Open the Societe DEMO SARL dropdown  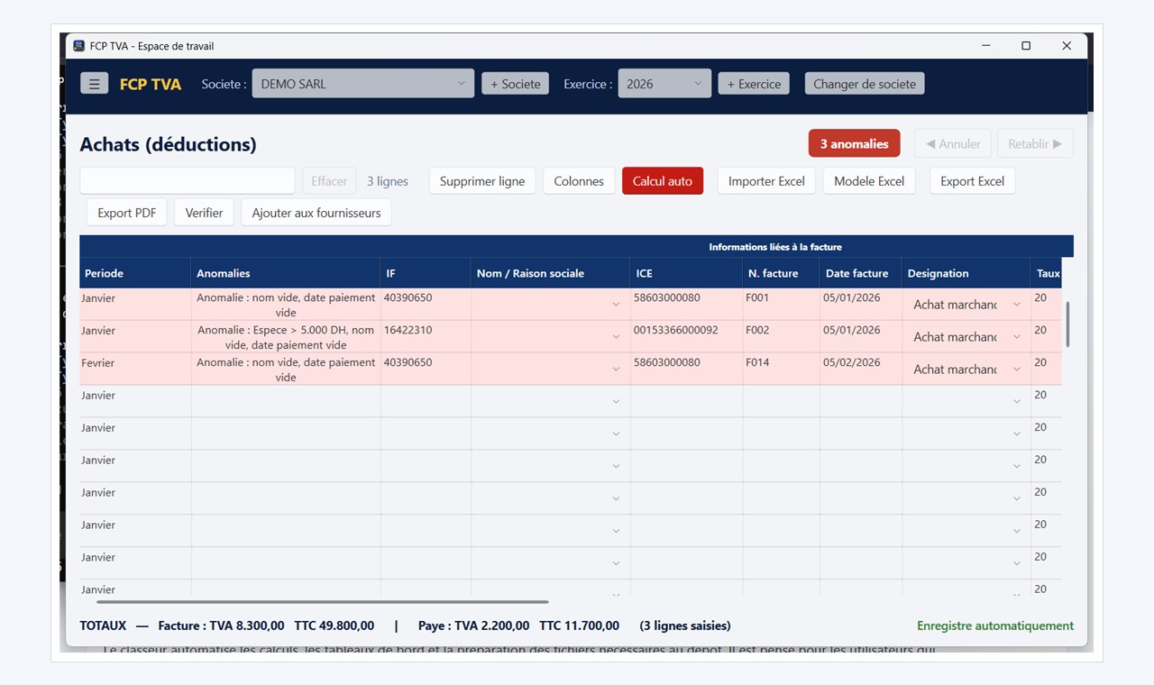pos(362,84)
